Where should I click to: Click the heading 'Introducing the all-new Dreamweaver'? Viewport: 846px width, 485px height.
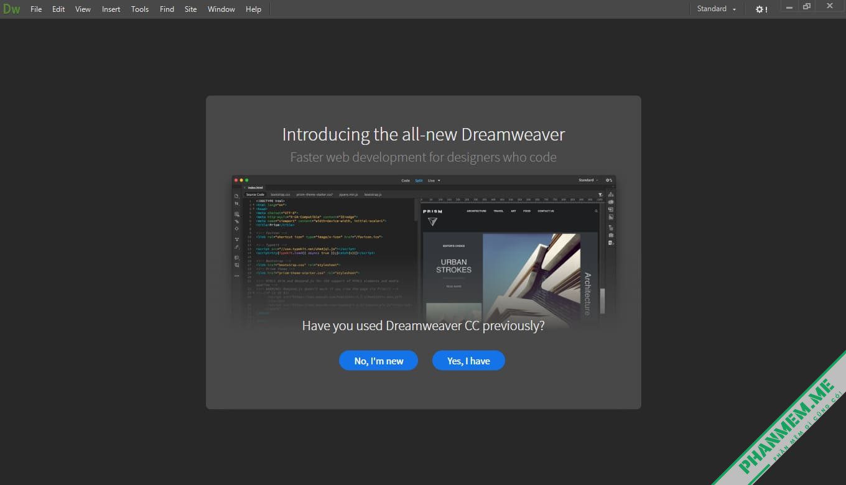point(424,135)
